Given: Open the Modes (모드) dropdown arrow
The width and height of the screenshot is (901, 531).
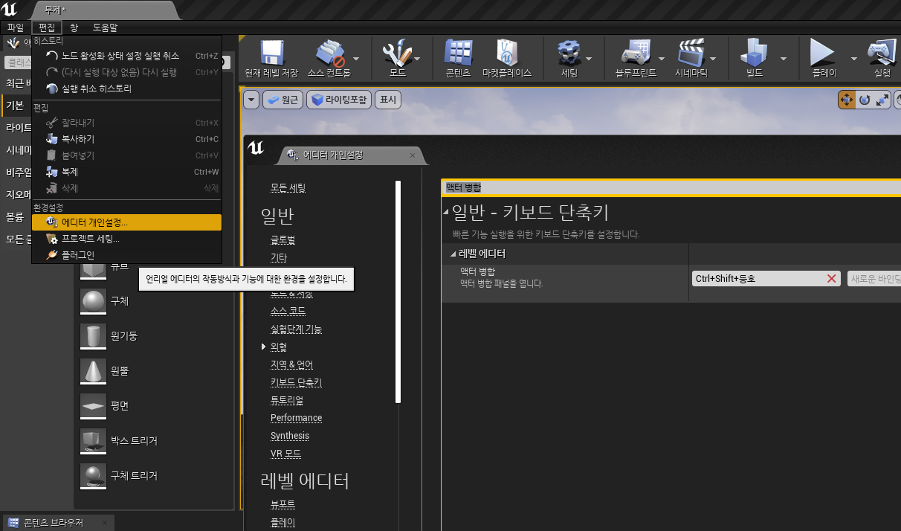Looking at the screenshot, I should coord(417,58).
